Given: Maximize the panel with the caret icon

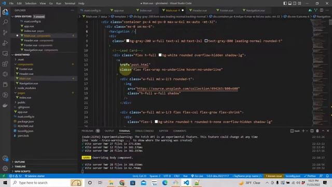Looking at the screenshot, I should click(x=323, y=131).
